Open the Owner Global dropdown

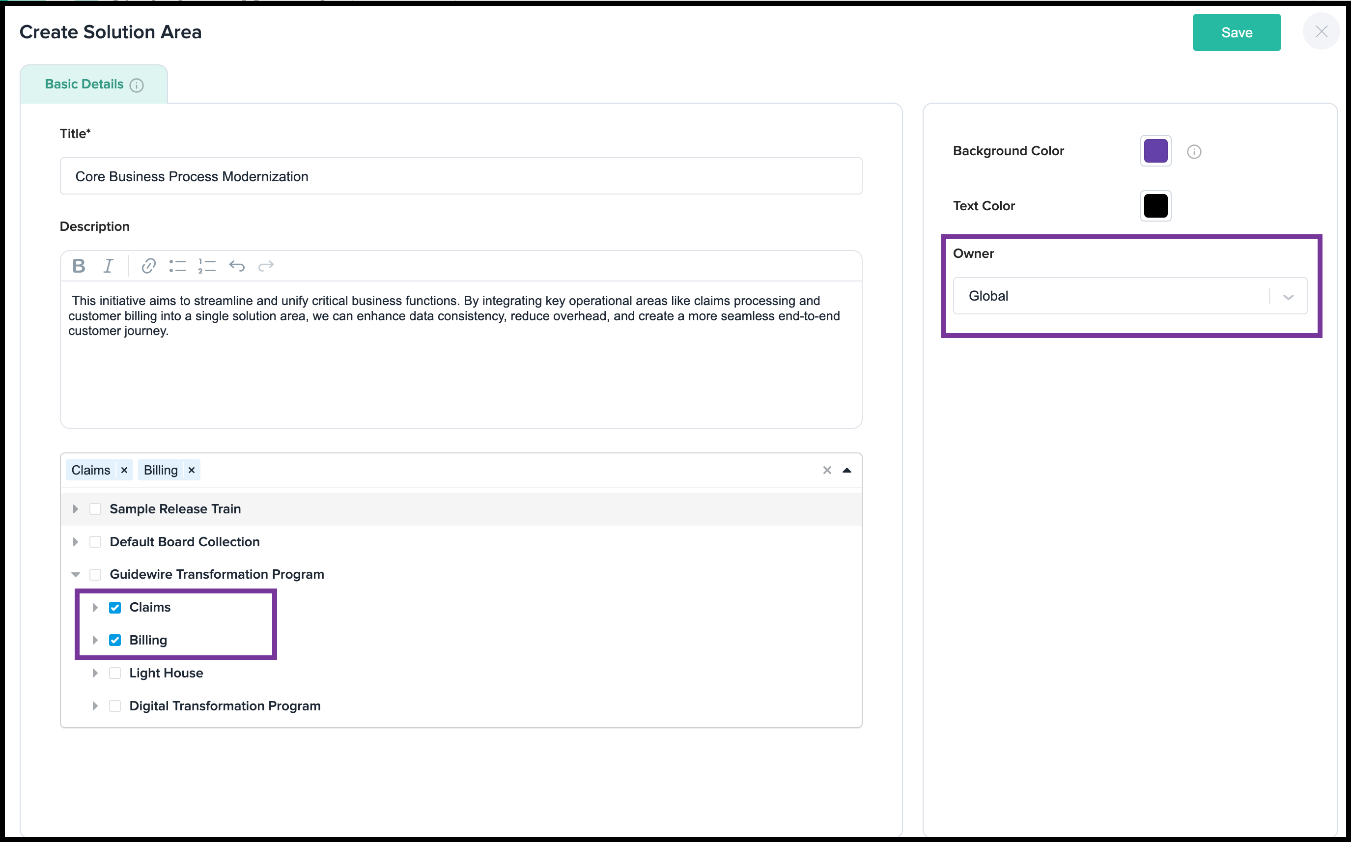tap(1129, 296)
